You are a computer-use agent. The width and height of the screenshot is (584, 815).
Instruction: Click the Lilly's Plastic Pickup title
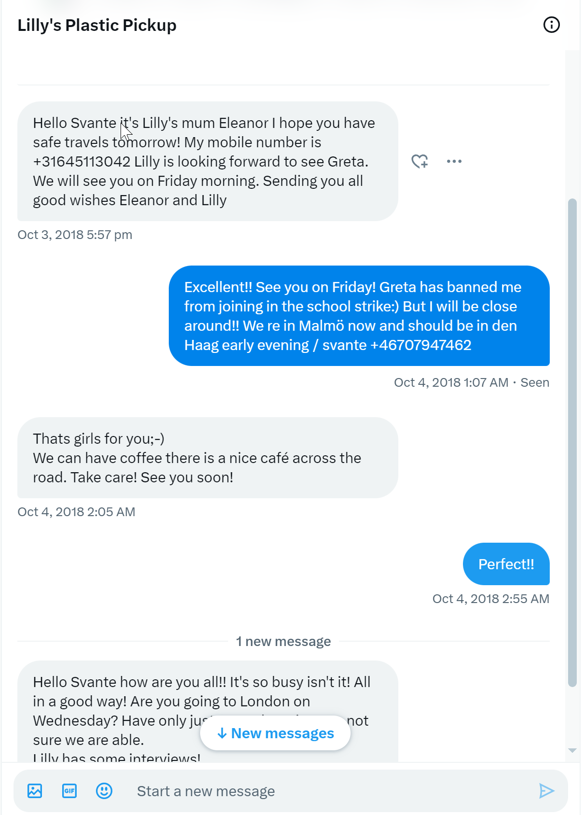tap(97, 25)
